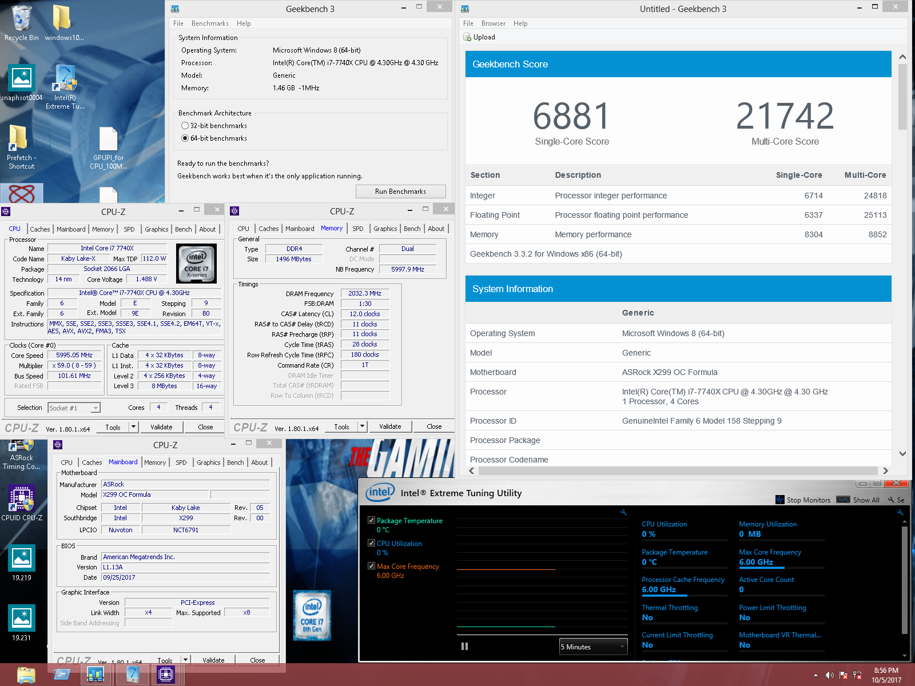
Task: Click the Show All graph icon in XTU
Action: [843, 500]
